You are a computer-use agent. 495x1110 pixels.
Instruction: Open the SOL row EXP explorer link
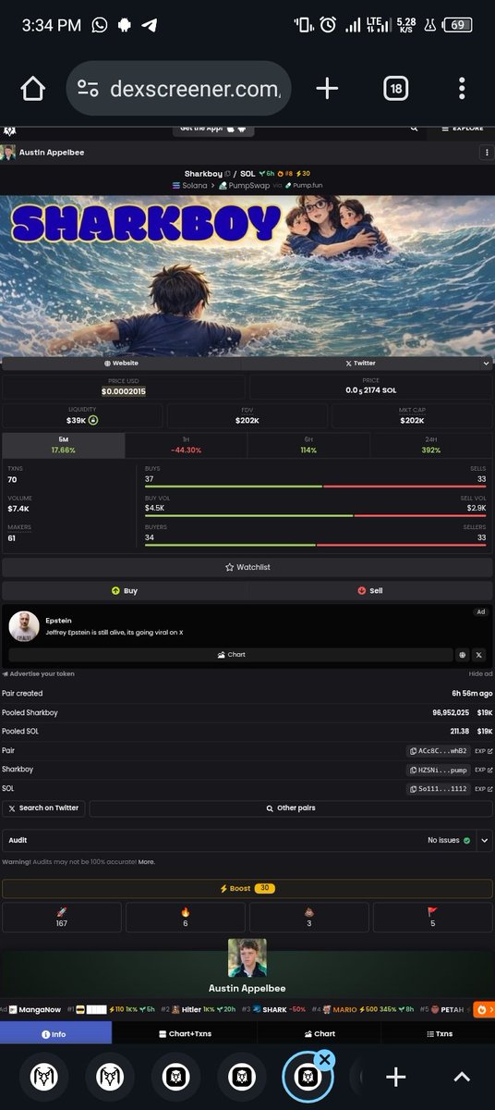click(484, 789)
